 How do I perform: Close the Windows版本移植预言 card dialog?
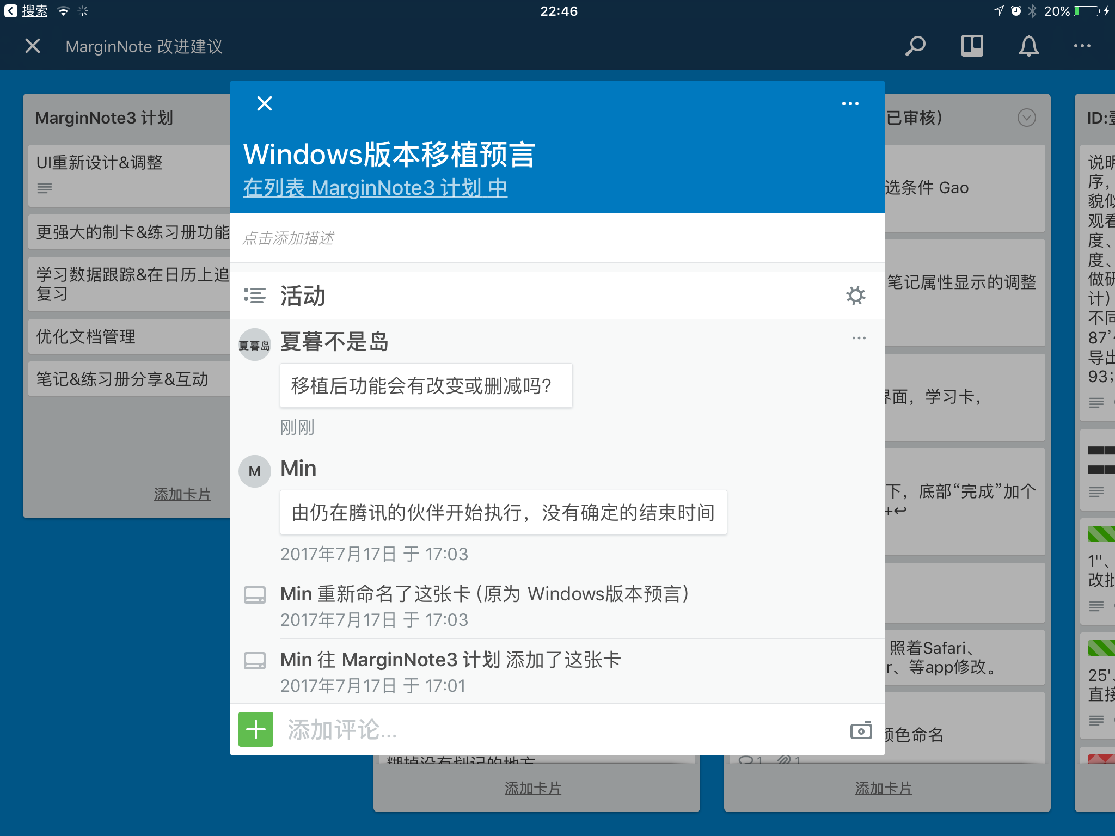tap(265, 103)
